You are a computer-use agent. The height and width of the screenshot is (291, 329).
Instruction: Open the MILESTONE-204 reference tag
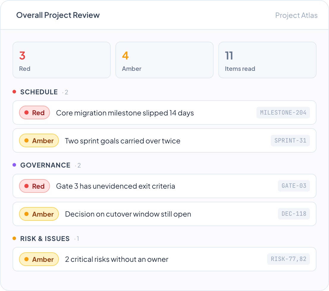tap(283, 113)
